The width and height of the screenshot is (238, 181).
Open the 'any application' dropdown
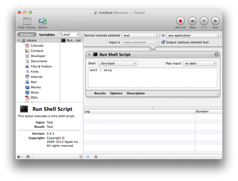(193, 35)
